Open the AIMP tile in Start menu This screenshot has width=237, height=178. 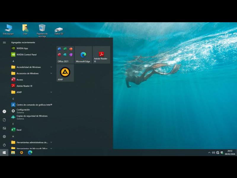click(x=65, y=73)
